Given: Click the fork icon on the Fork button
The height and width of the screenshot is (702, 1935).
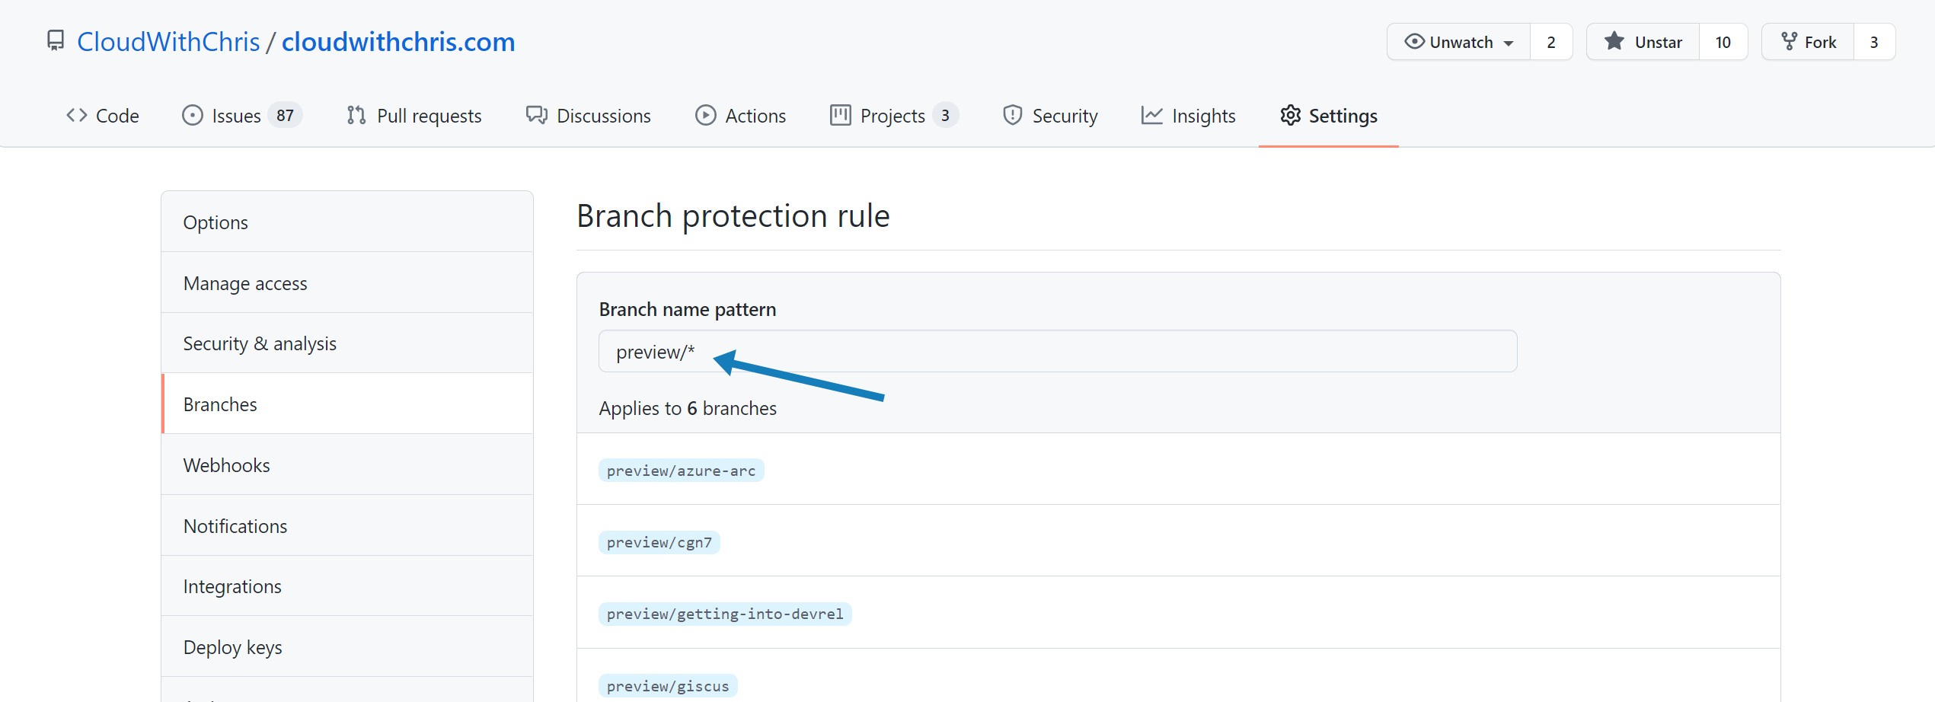Looking at the screenshot, I should (x=1788, y=41).
